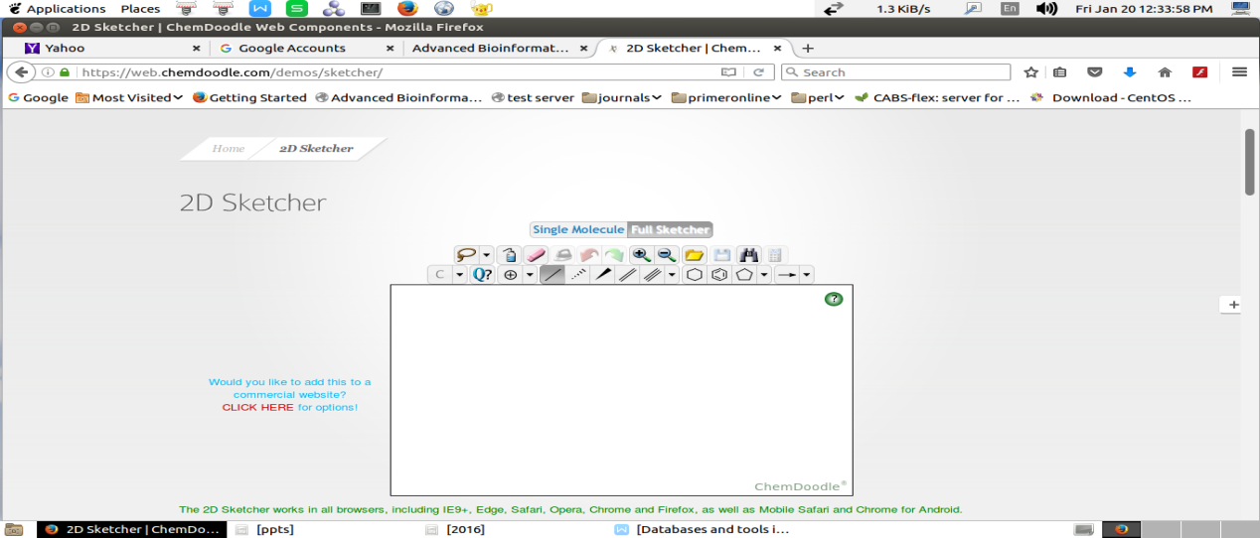Click the Zoom In magnifier

(x=641, y=255)
